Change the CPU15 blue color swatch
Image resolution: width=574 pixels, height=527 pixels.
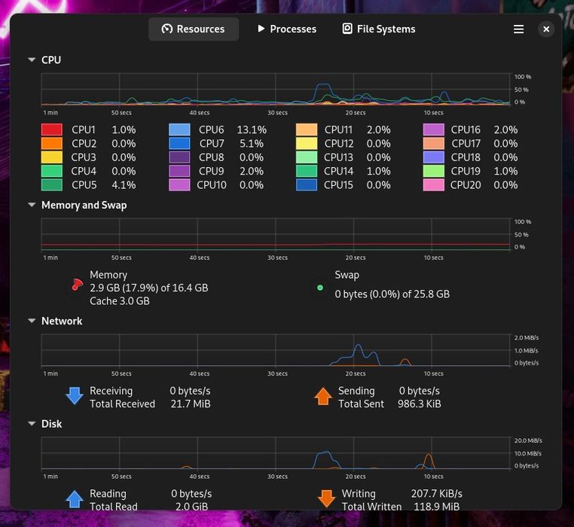pyautogui.click(x=307, y=184)
